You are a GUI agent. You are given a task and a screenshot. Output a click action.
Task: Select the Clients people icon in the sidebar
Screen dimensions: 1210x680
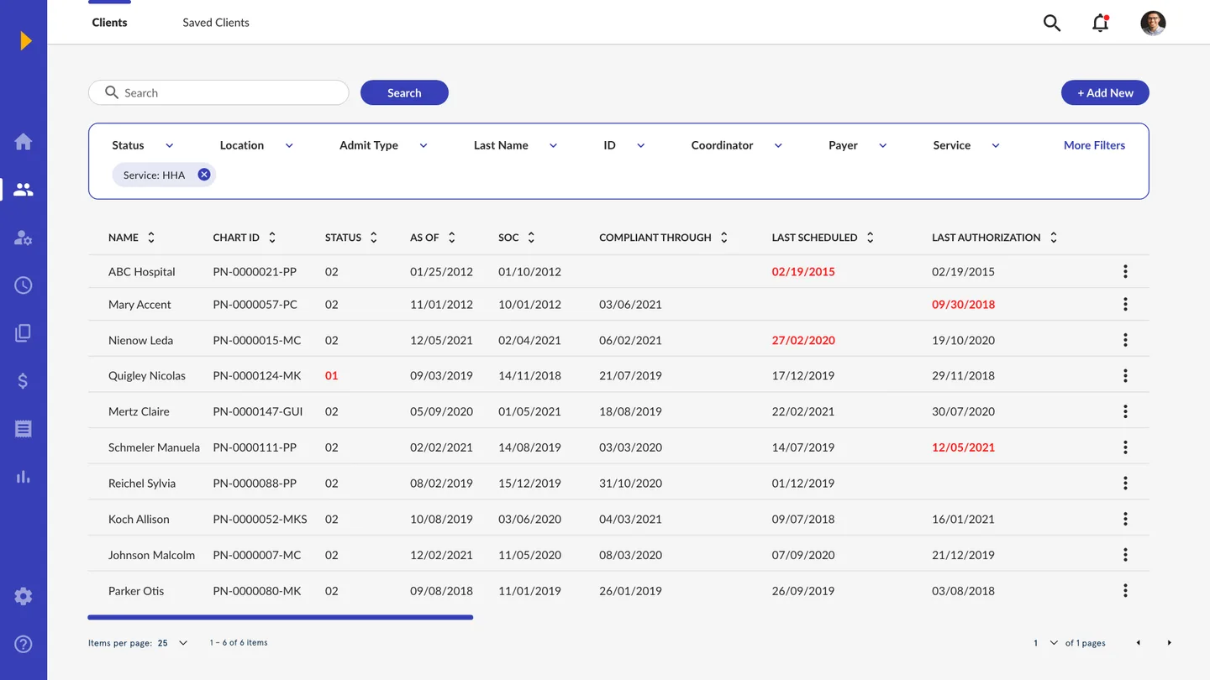(23, 189)
